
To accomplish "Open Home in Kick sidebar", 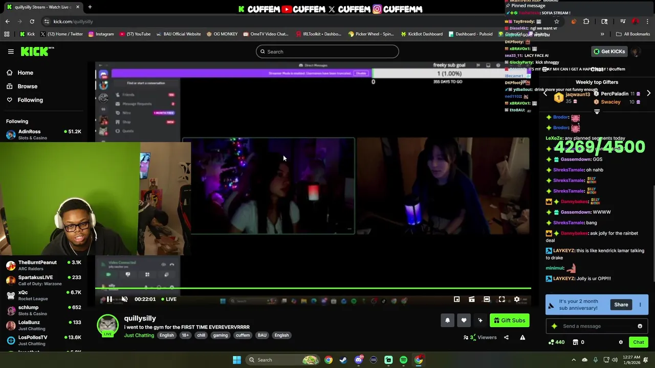I will [25, 73].
